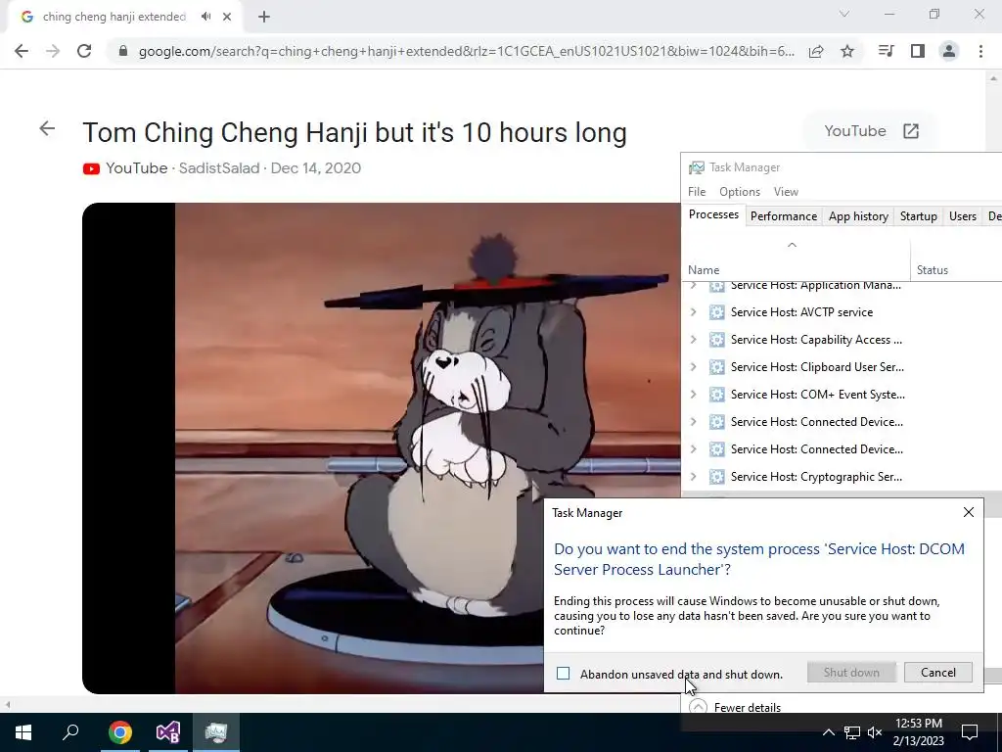Screen dimensions: 1002x752
Task: Close the Task Manager confirmation dialog
Action: 968,512
